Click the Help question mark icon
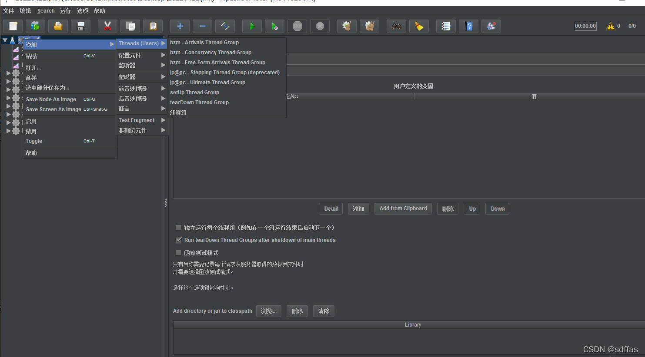 (x=468, y=26)
